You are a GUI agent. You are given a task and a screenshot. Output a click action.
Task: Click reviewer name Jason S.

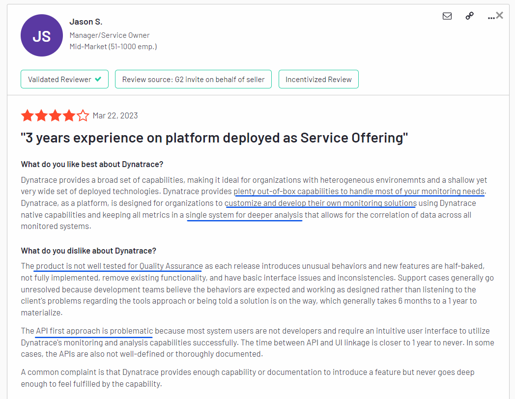86,22
